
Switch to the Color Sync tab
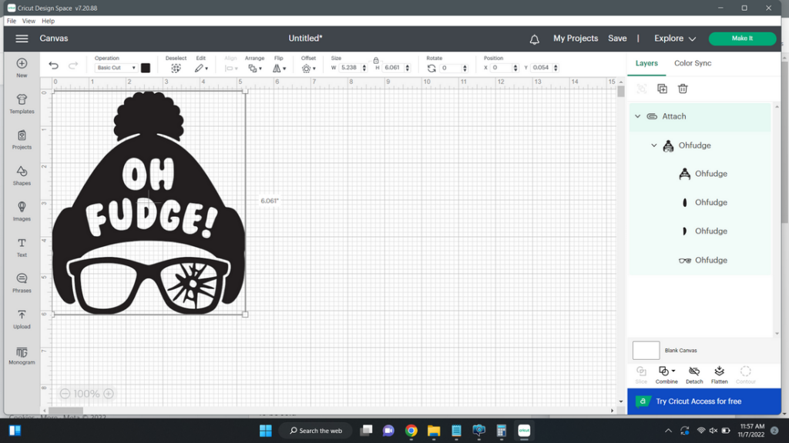click(693, 63)
